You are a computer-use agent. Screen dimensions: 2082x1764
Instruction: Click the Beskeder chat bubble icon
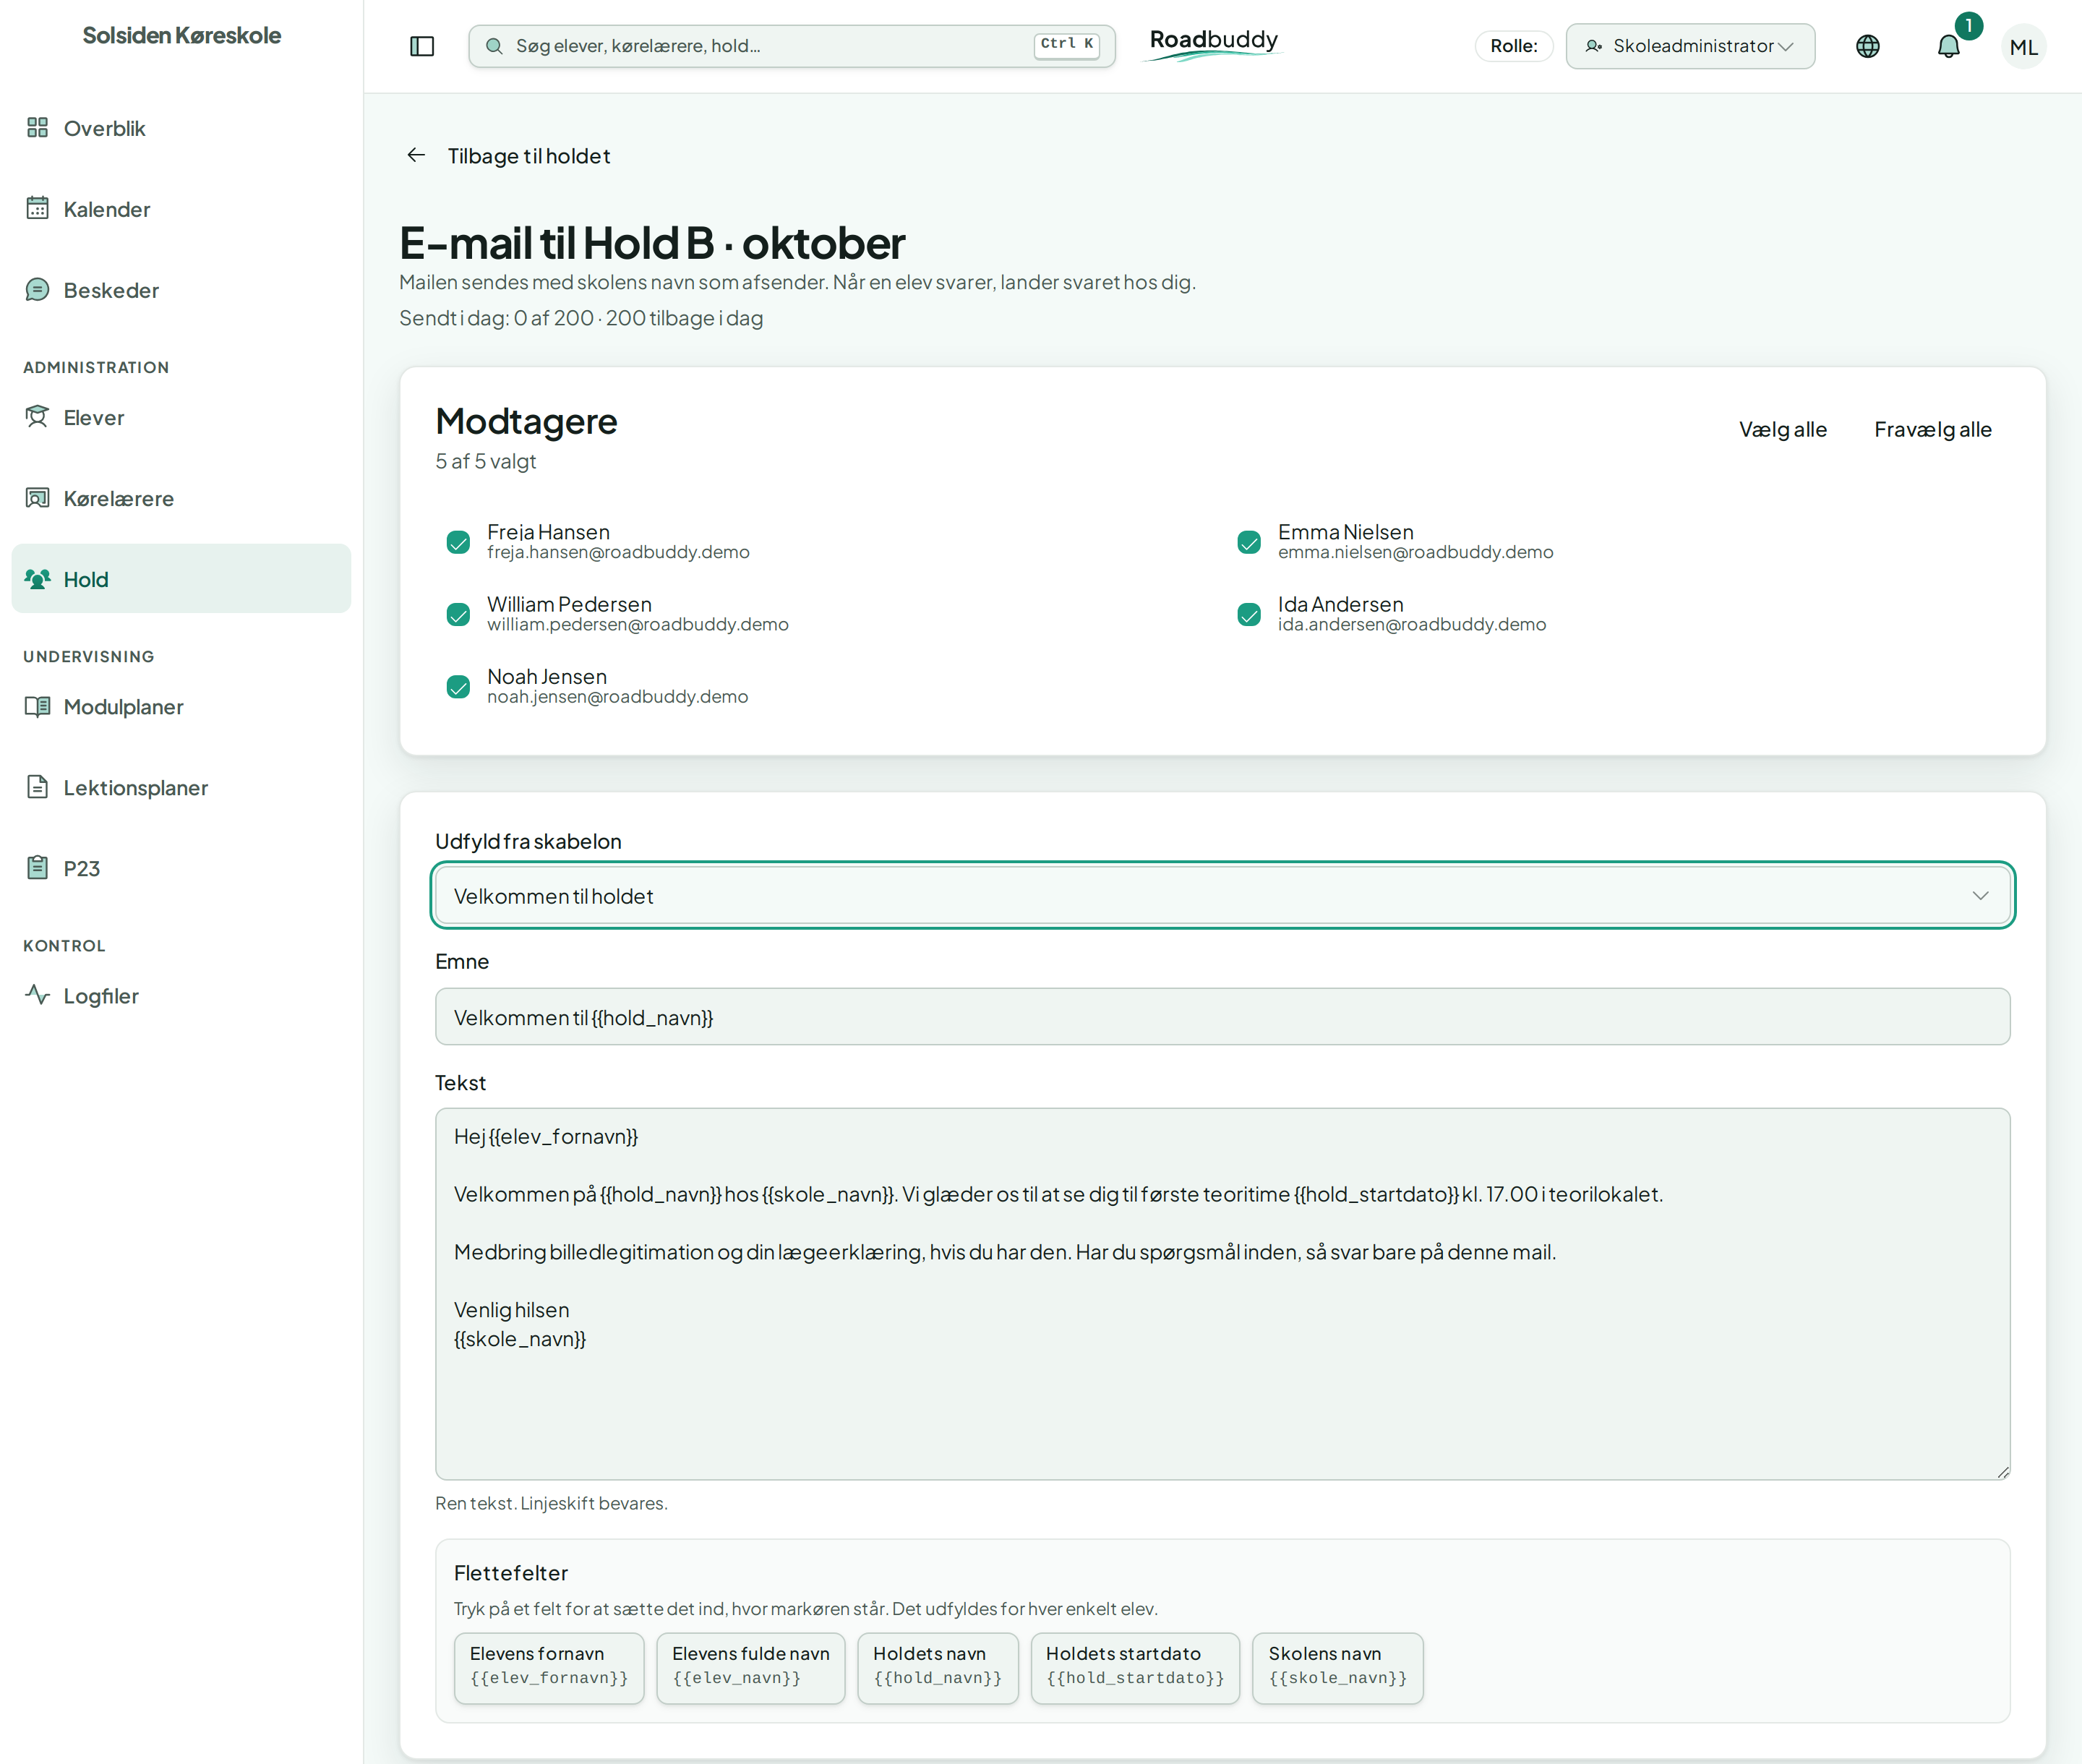tap(38, 289)
